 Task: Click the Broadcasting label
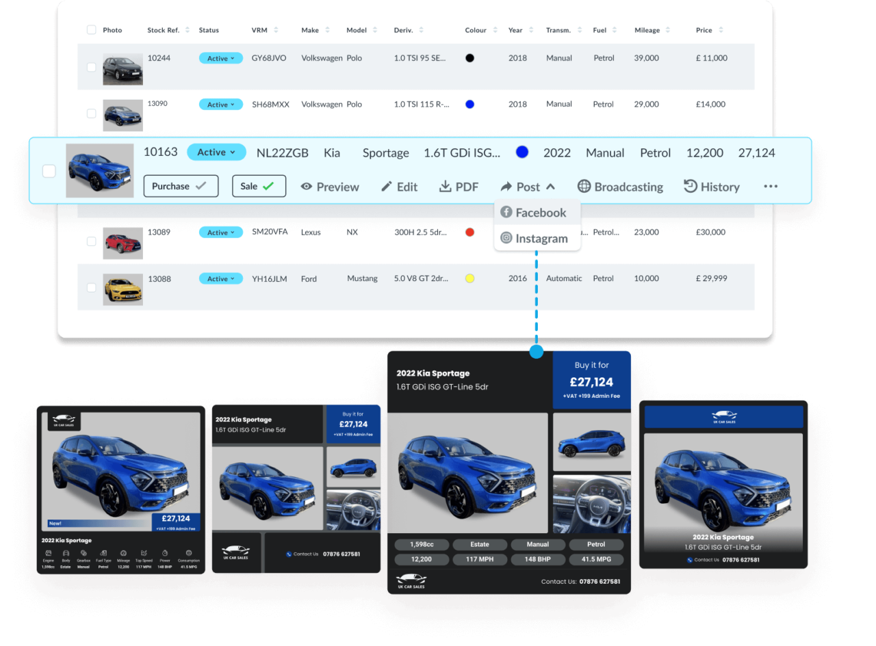click(629, 187)
